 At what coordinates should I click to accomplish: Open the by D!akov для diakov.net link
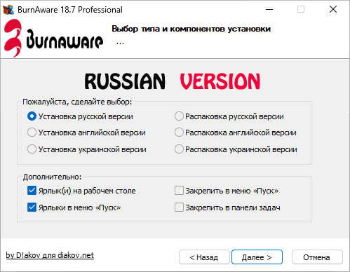[x=50, y=255]
